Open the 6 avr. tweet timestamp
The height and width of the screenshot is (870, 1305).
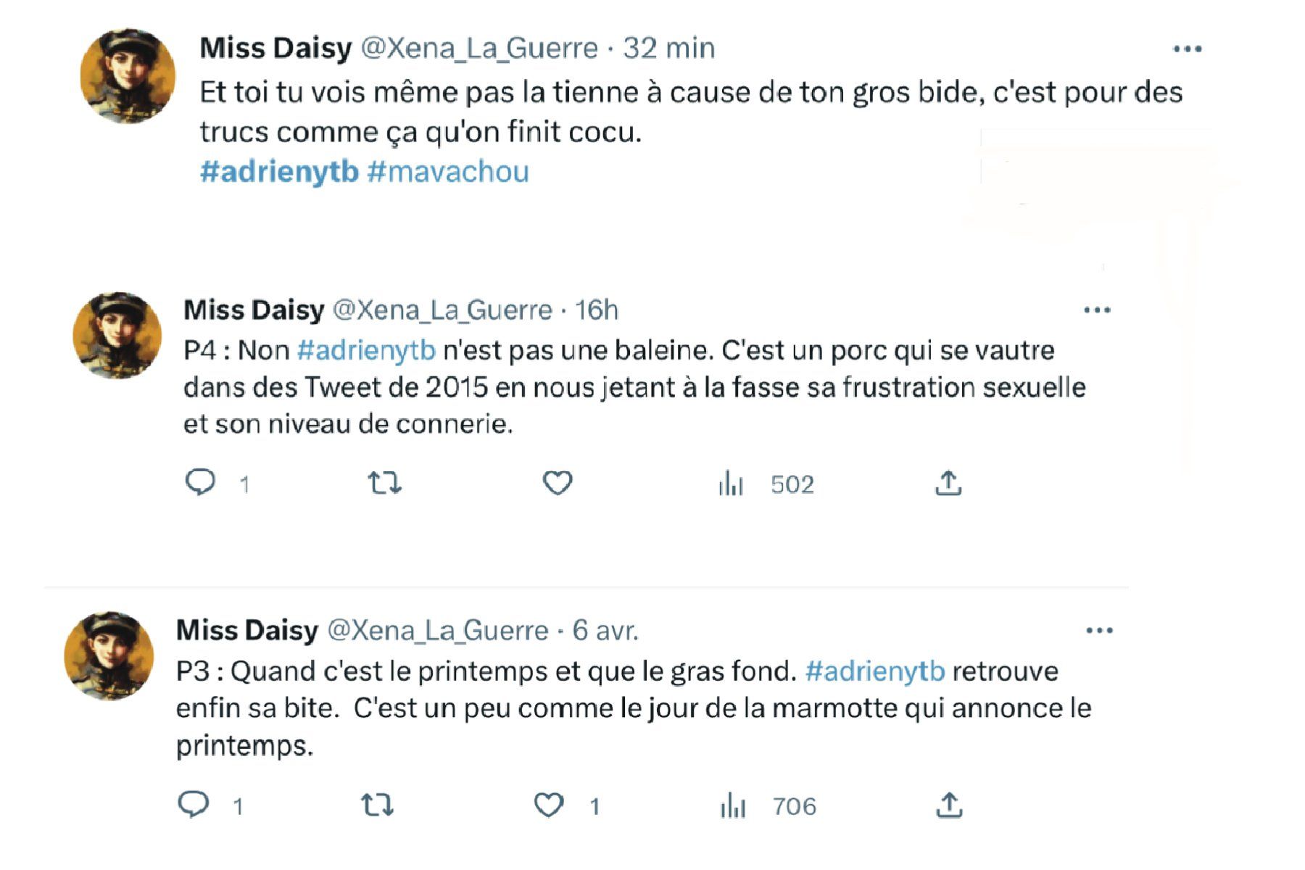click(605, 631)
